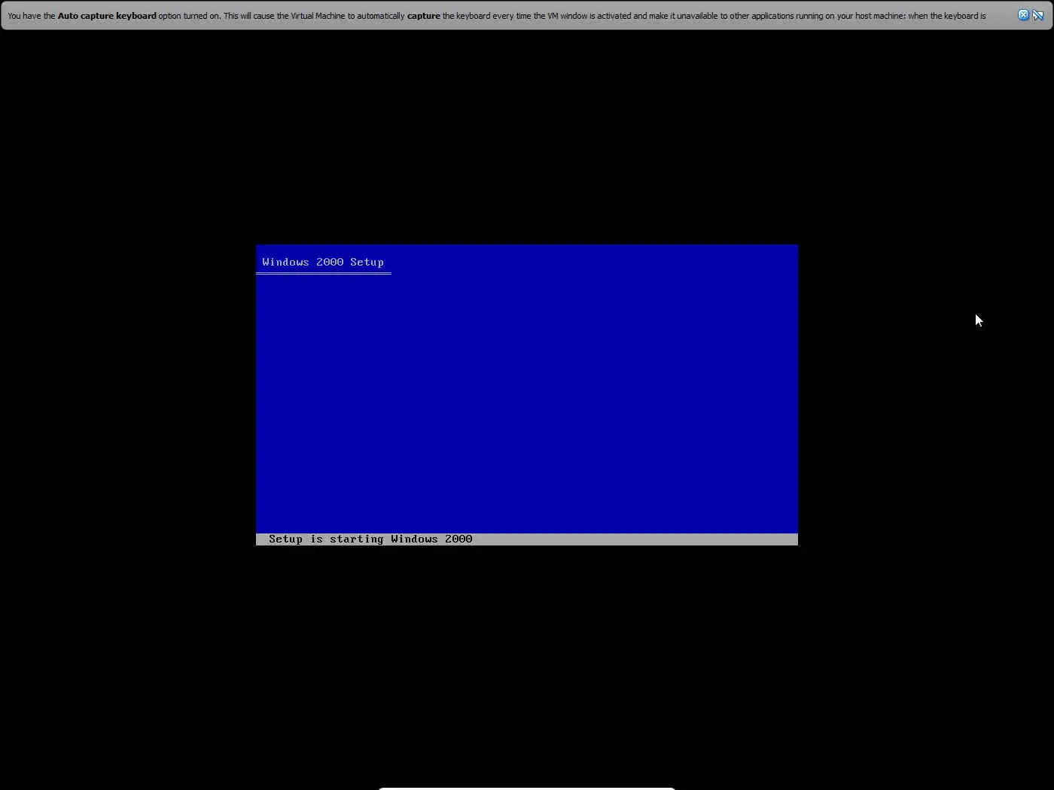This screenshot has height=790, width=1054.
Task: Click the do-not-show-again message icon
Action: tap(1038, 15)
